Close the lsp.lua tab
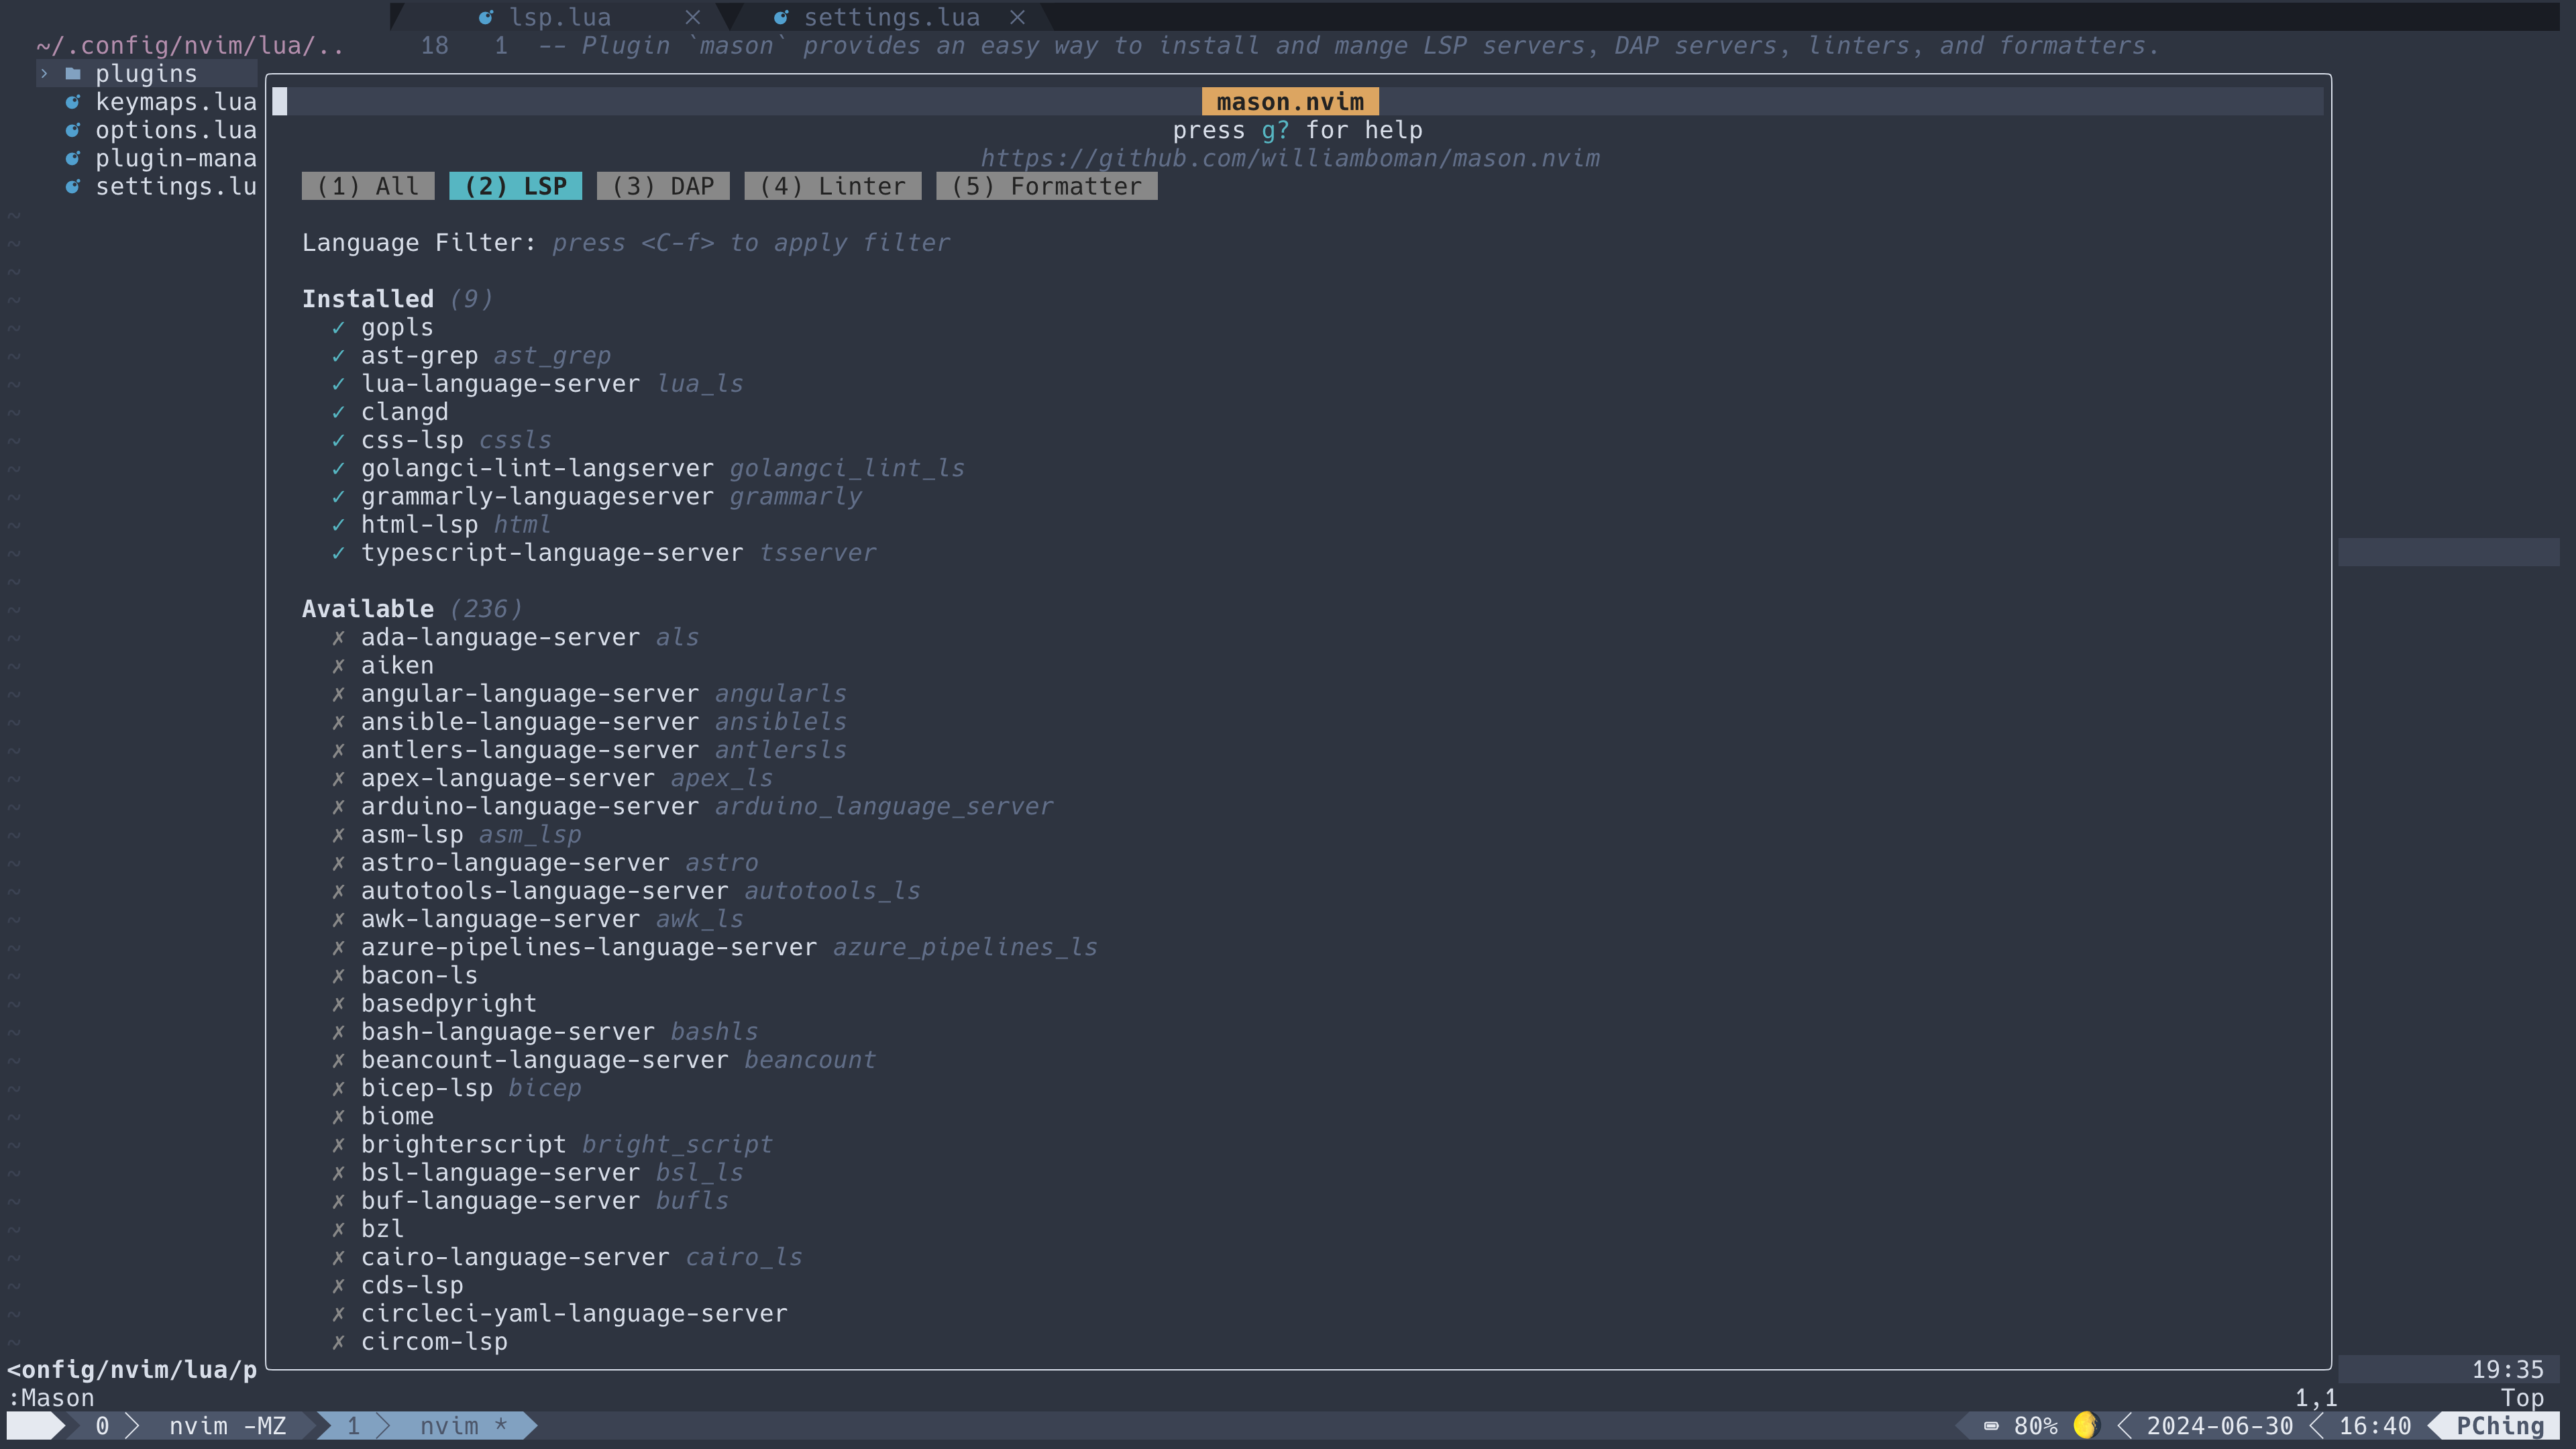Screen dimensions: 2576x1449 (x=693, y=17)
